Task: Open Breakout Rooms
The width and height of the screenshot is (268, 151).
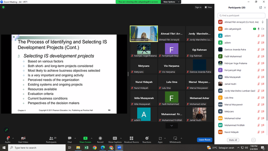Action: (131, 139)
